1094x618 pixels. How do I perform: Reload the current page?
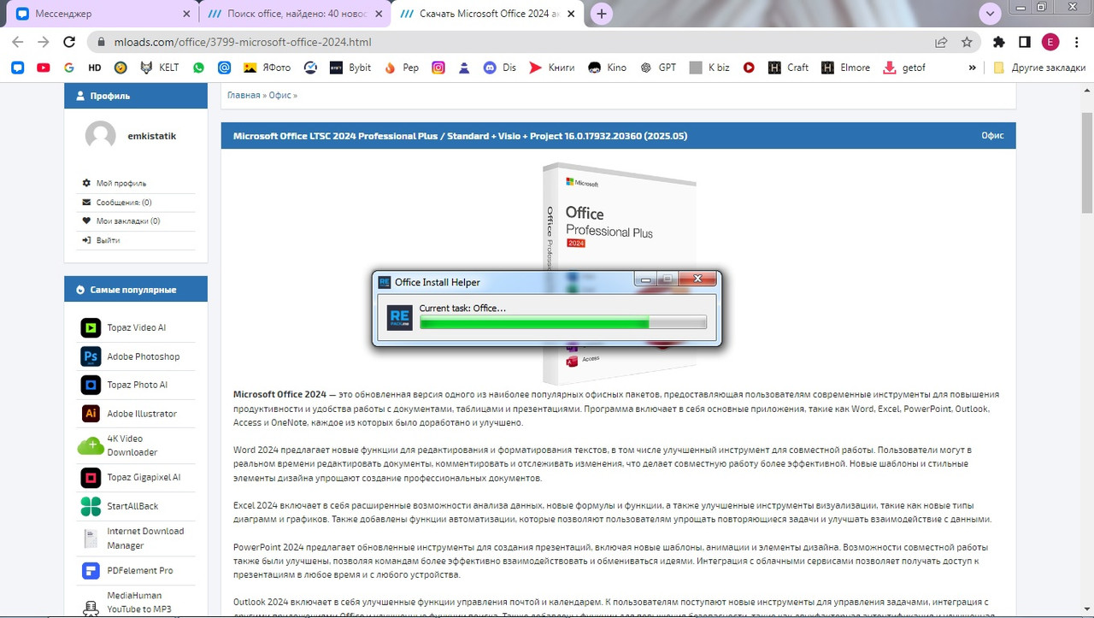(x=68, y=42)
